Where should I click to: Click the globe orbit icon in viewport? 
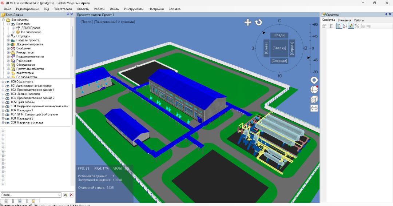coord(314,90)
